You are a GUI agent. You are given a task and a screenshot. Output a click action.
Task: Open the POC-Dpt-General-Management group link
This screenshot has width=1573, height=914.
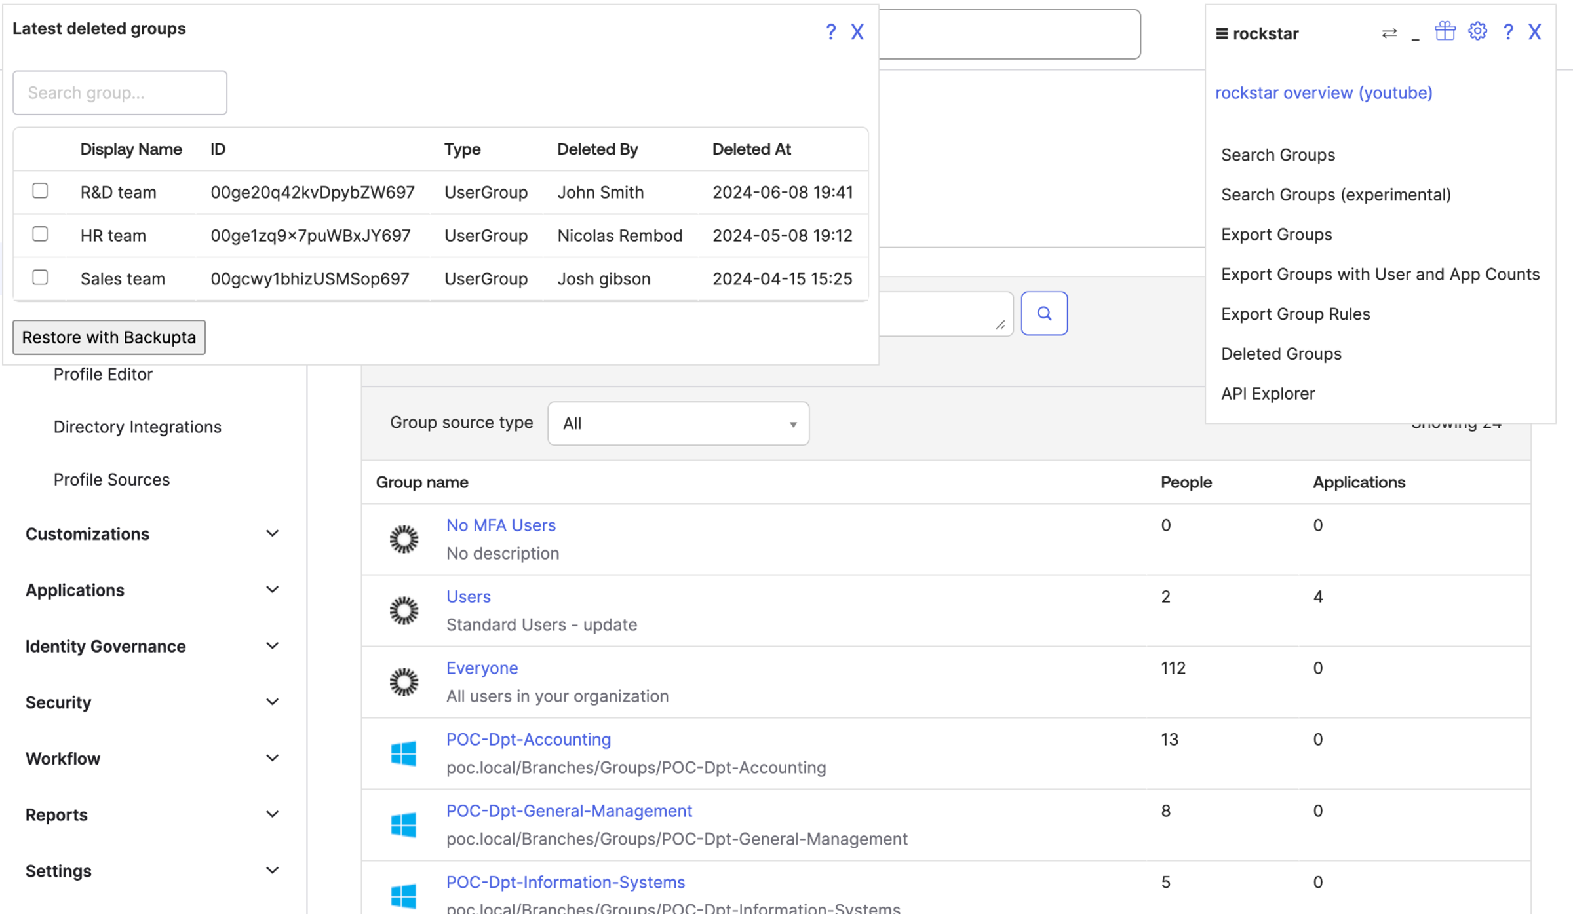click(x=569, y=811)
